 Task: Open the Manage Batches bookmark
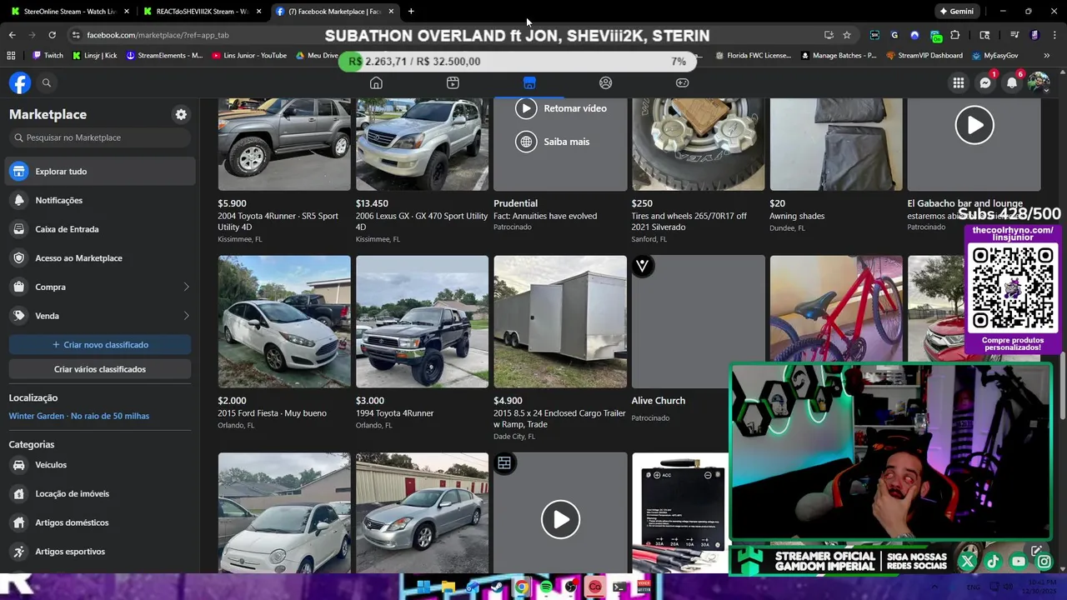pos(839,55)
